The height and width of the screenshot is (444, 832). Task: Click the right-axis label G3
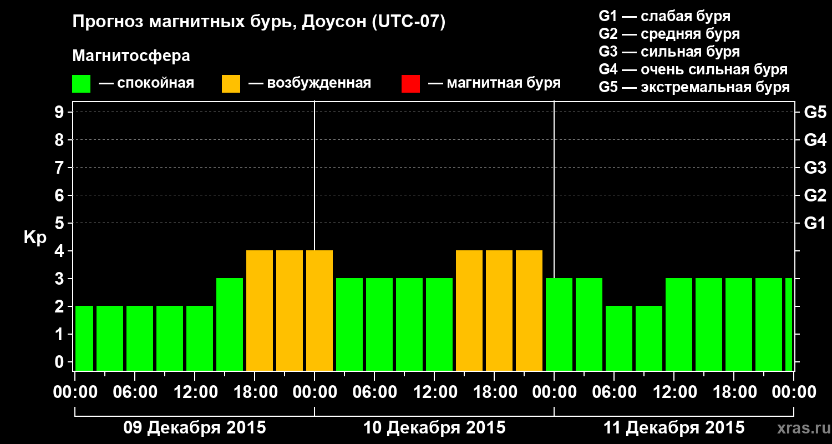[x=815, y=168]
